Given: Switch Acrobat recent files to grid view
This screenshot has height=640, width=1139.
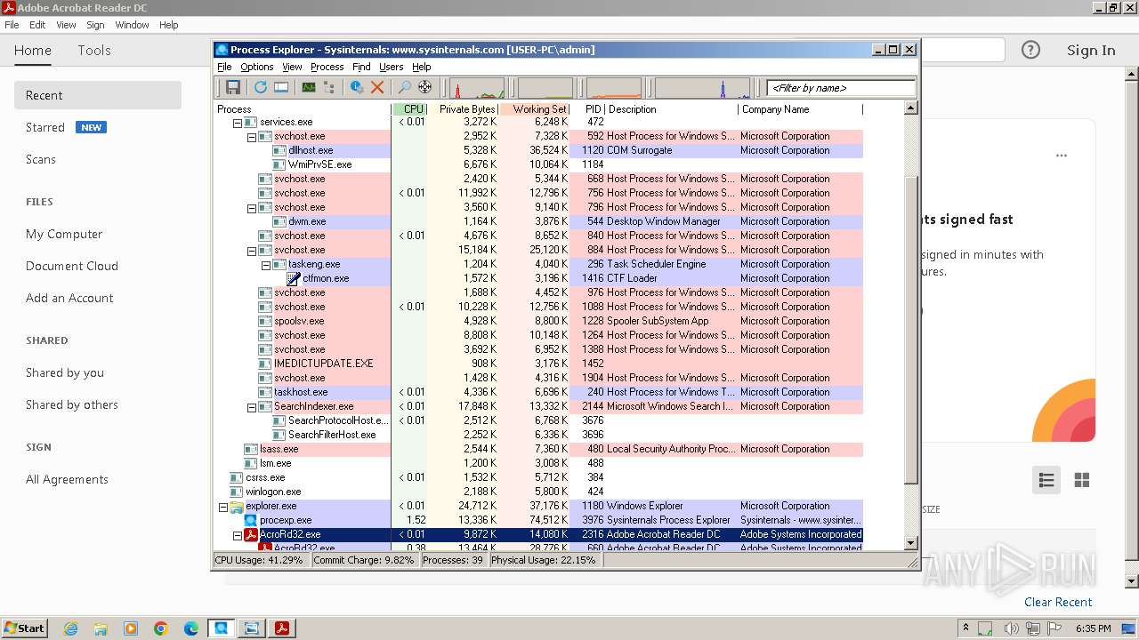Looking at the screenshot, I should point(1082,480).
